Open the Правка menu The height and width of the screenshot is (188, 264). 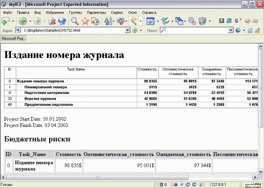point(23,13)
